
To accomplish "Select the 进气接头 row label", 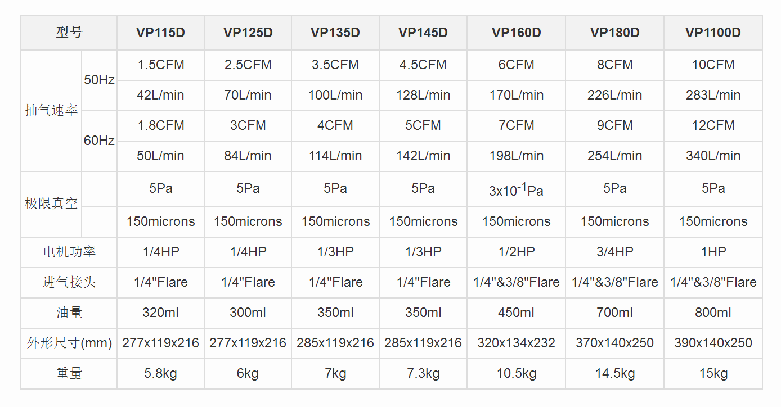I will (69, 282).
